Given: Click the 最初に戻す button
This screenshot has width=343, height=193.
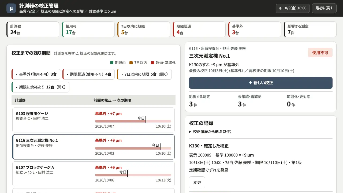Looking at the screenshot, I should 324,8.
